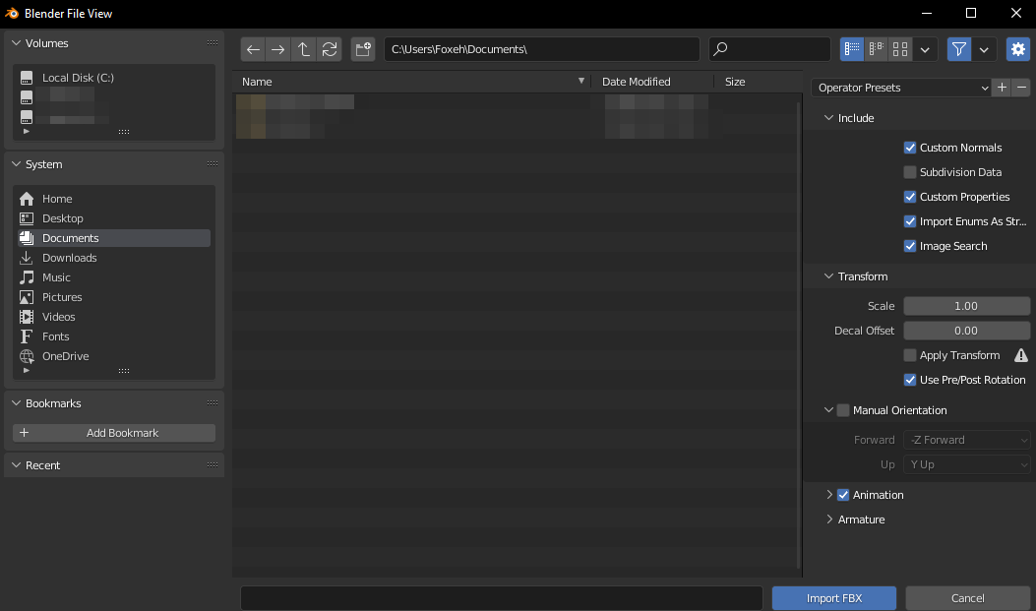This screenshot has height=611, width=1036.
Task: Collapse the Manual Orientation section
Action: pyautogui.click(x=828, y=410)
